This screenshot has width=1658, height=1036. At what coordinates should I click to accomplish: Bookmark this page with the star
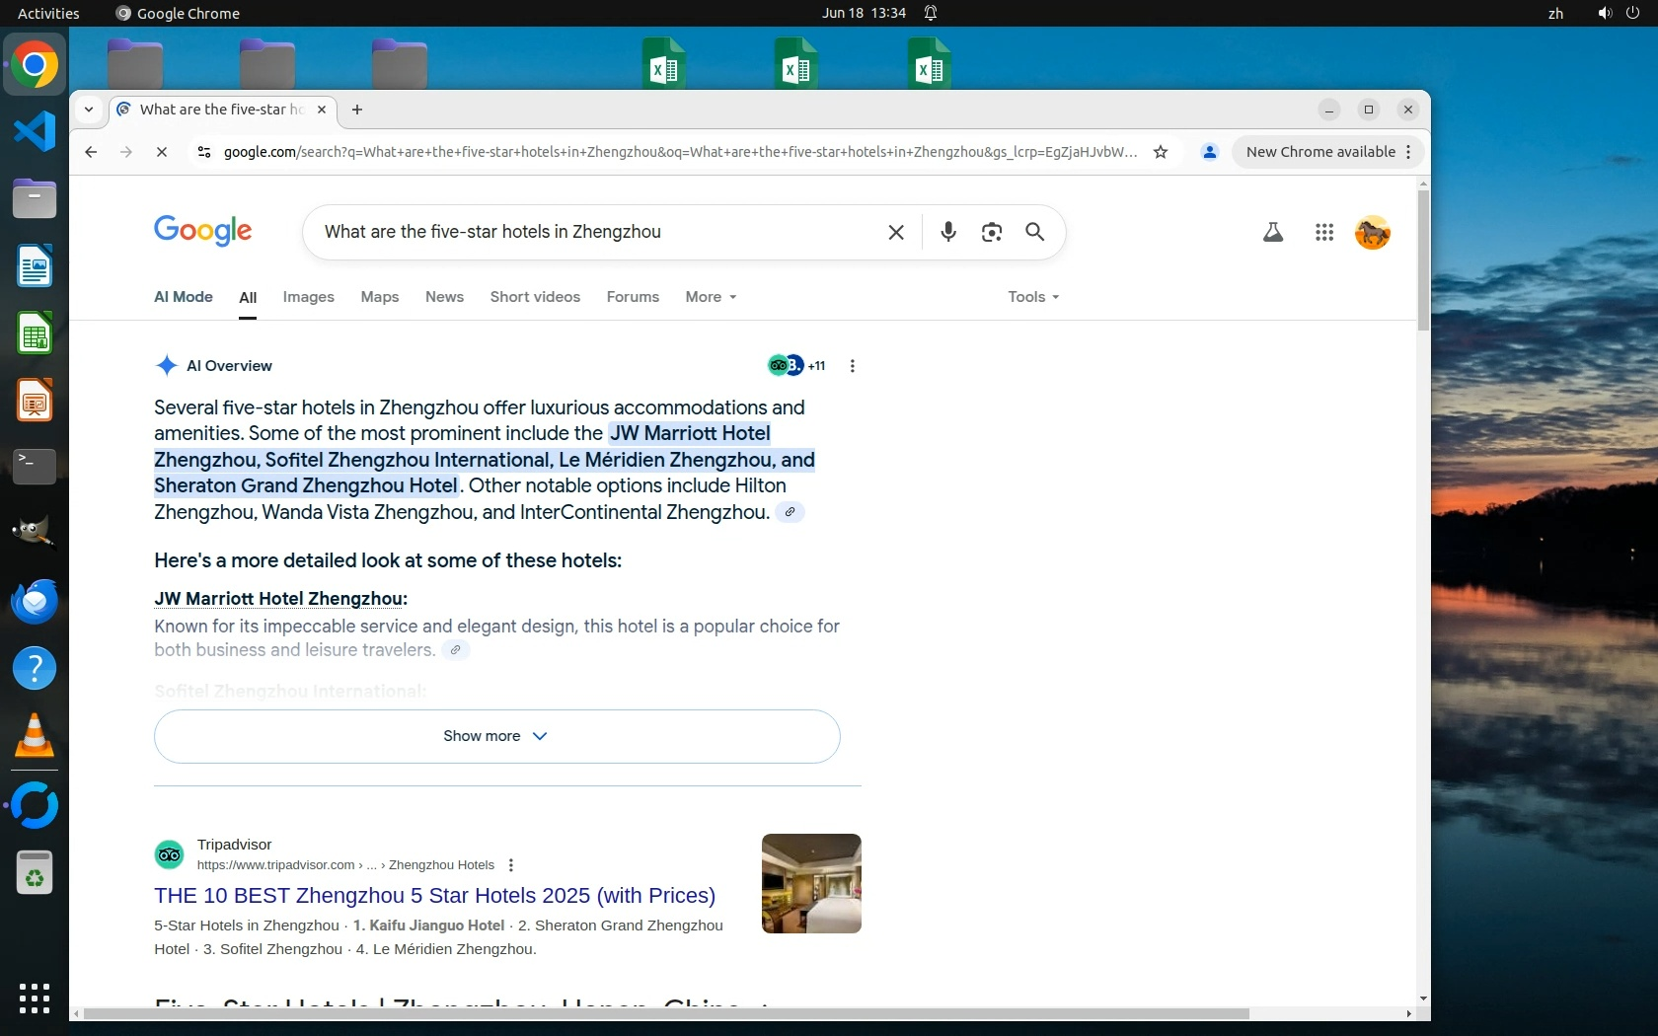pos(1161,152)
